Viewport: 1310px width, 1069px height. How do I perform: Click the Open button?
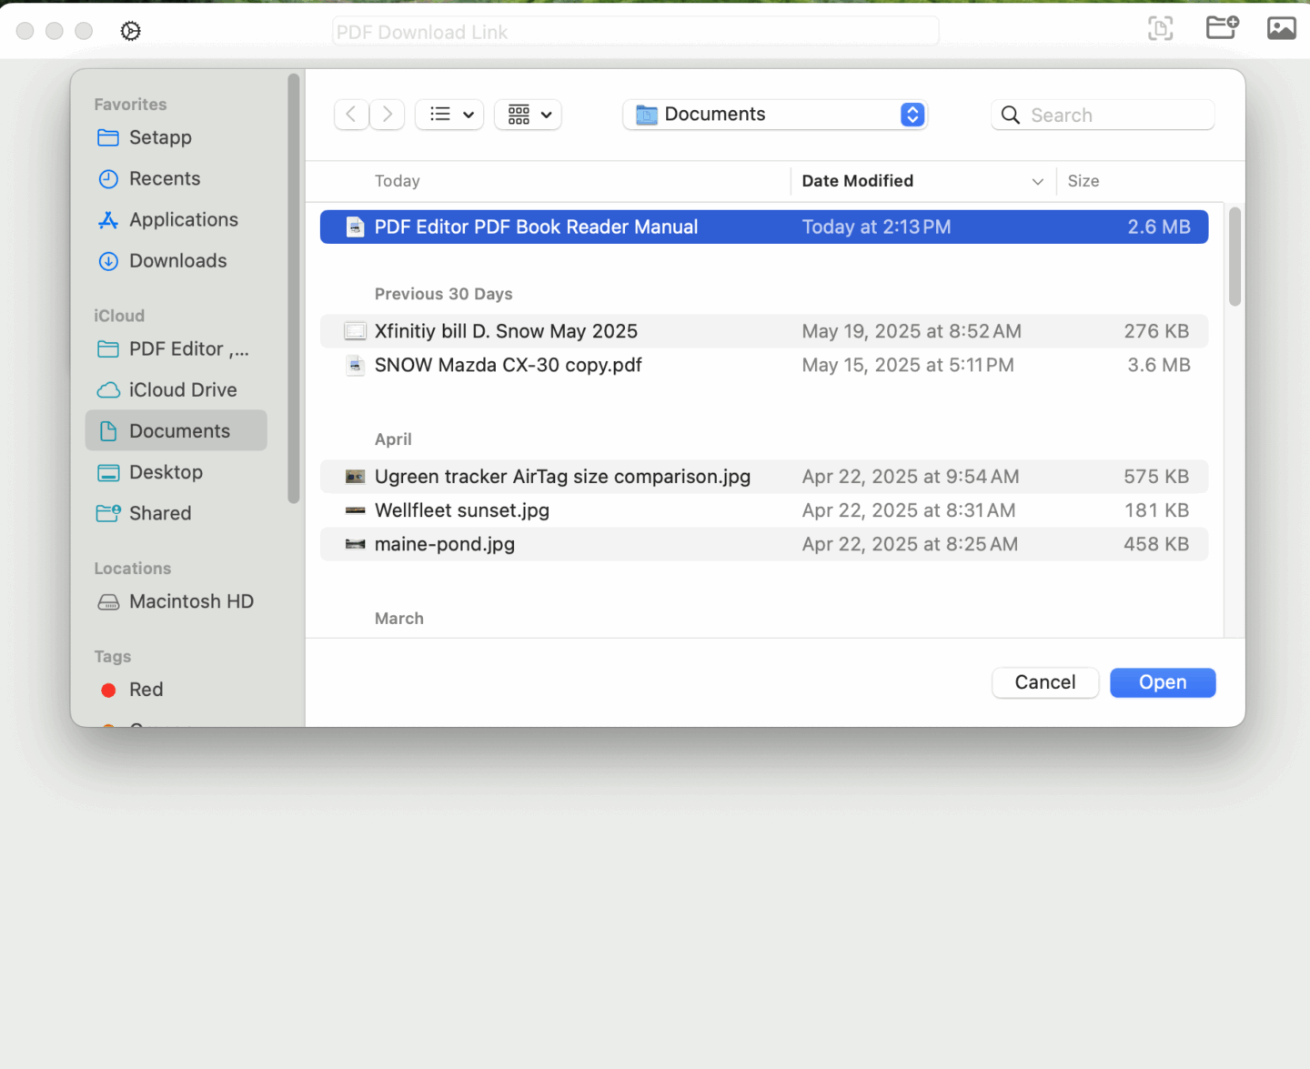pyautogui.click(x=1162, y=682)
